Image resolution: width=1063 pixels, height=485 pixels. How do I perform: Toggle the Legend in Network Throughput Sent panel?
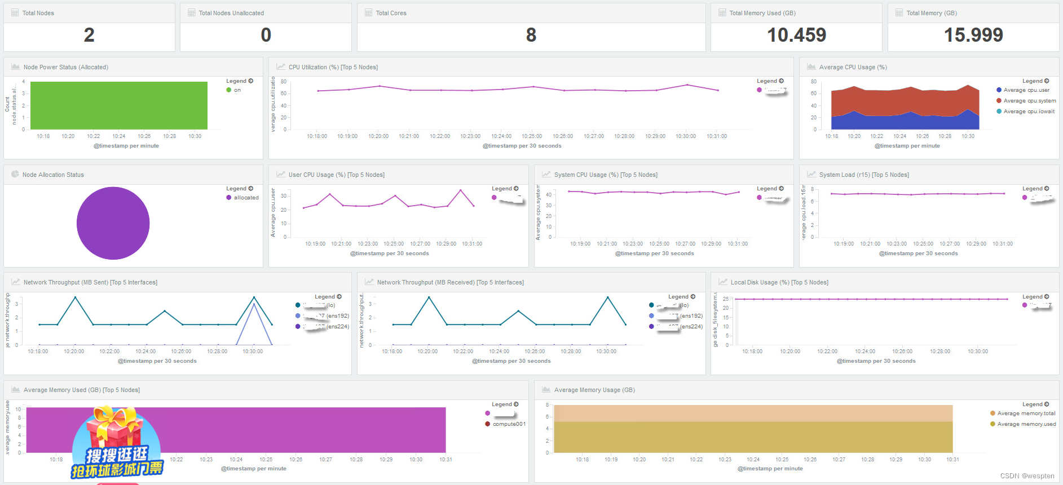pyautogui.click(x=328, y=297)
